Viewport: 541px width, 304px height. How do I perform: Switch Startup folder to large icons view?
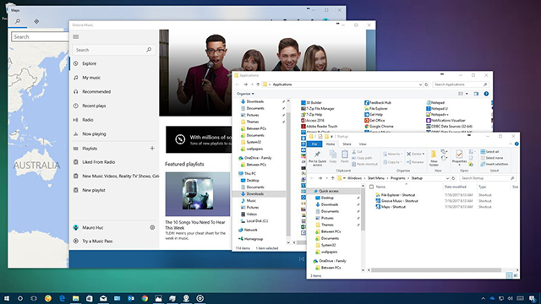point(516,275)
